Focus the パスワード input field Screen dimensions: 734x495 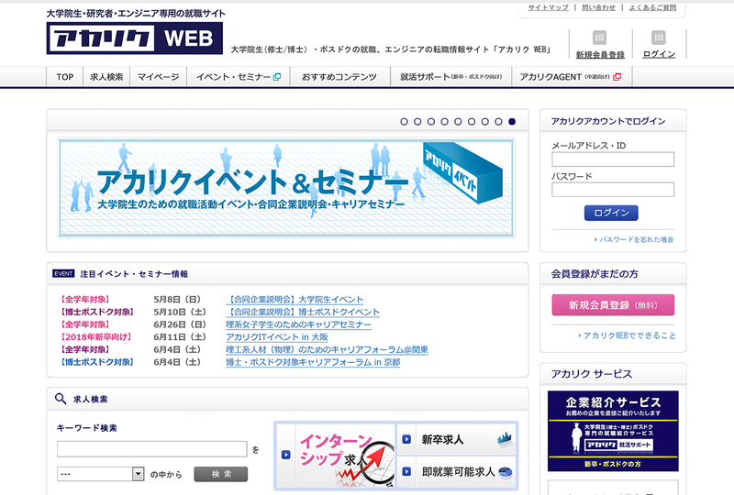(x=613, y=190)
